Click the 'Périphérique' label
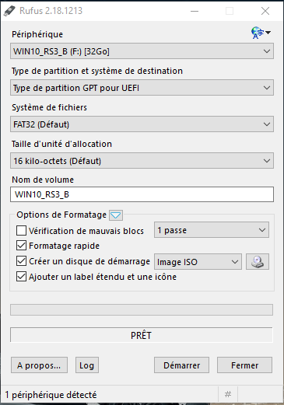The width and height of the screenshot is (284, 405). [37, 34]
